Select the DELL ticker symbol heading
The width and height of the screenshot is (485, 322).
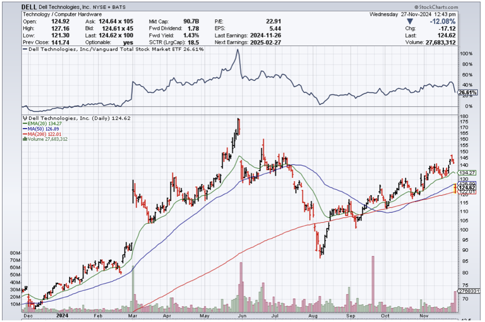tap(29, 7)
